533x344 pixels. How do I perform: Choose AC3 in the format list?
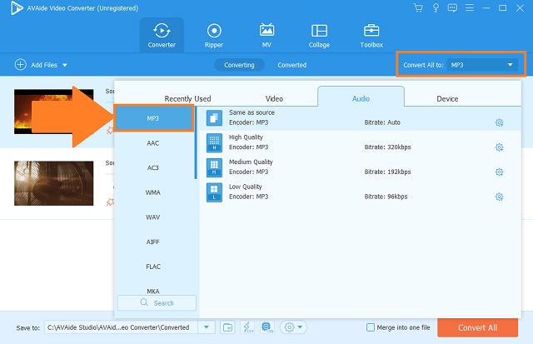click(x=153, y=167)
